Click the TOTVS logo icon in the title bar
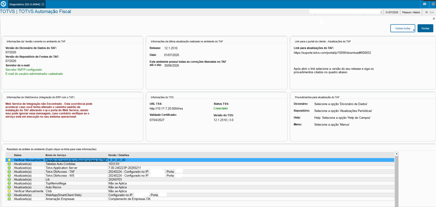The width and height of the screenshot is (436, 207). (4, 4)
